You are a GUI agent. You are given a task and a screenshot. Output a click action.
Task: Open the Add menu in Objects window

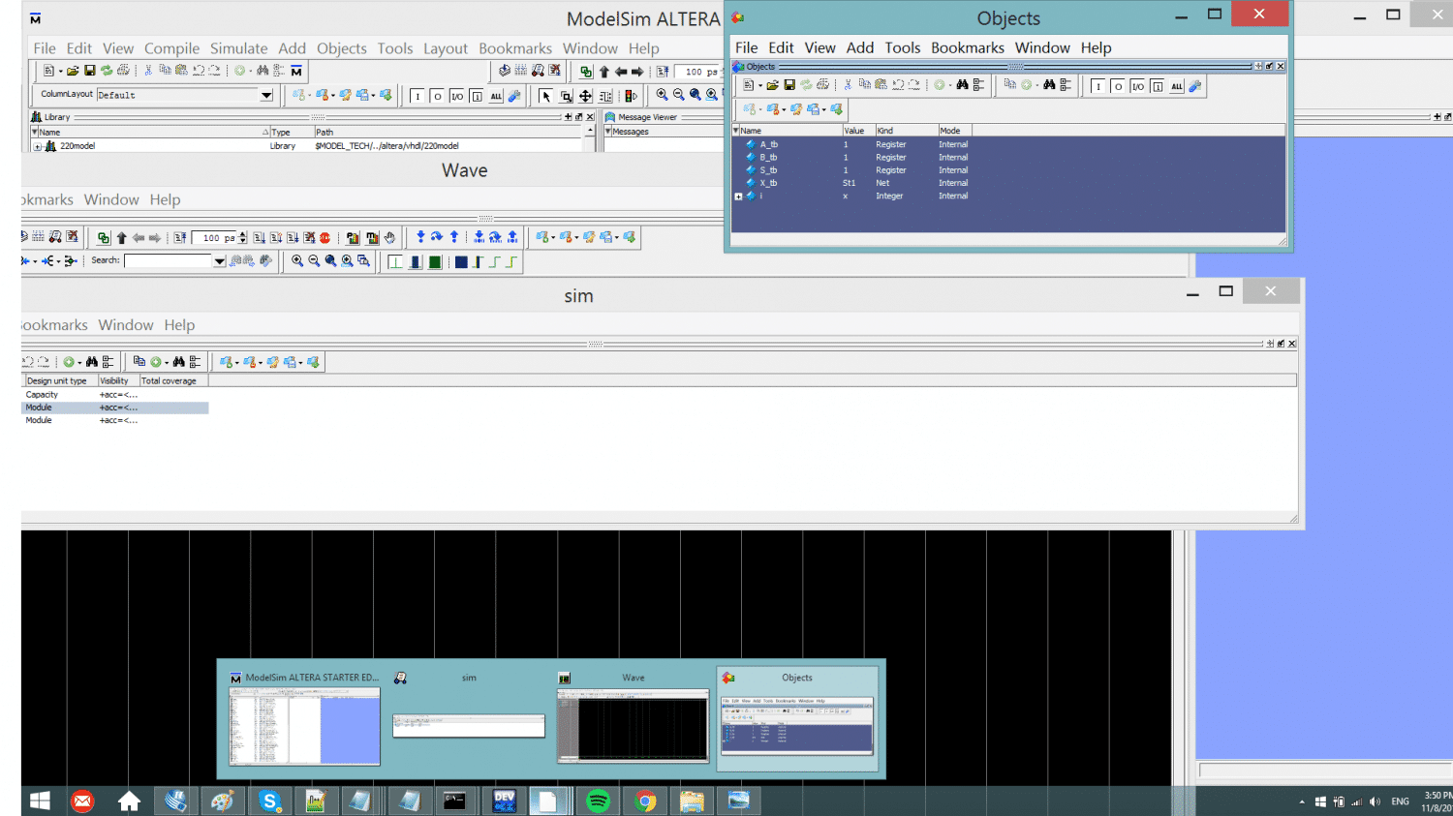(x=860, y=47)
